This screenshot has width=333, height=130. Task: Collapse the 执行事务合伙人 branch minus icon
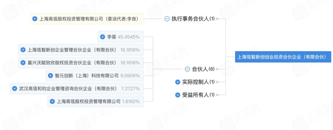coord(167,19)
